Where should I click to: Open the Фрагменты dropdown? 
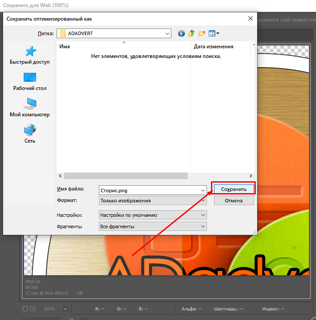tap(153, 227)
